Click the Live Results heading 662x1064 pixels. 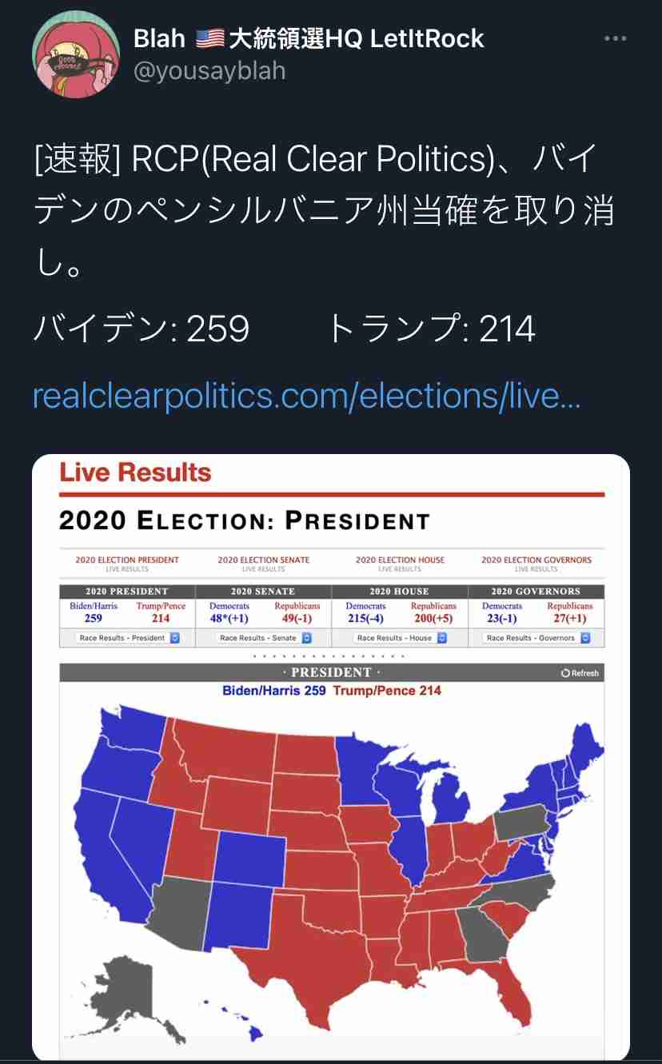pos(135,472)
